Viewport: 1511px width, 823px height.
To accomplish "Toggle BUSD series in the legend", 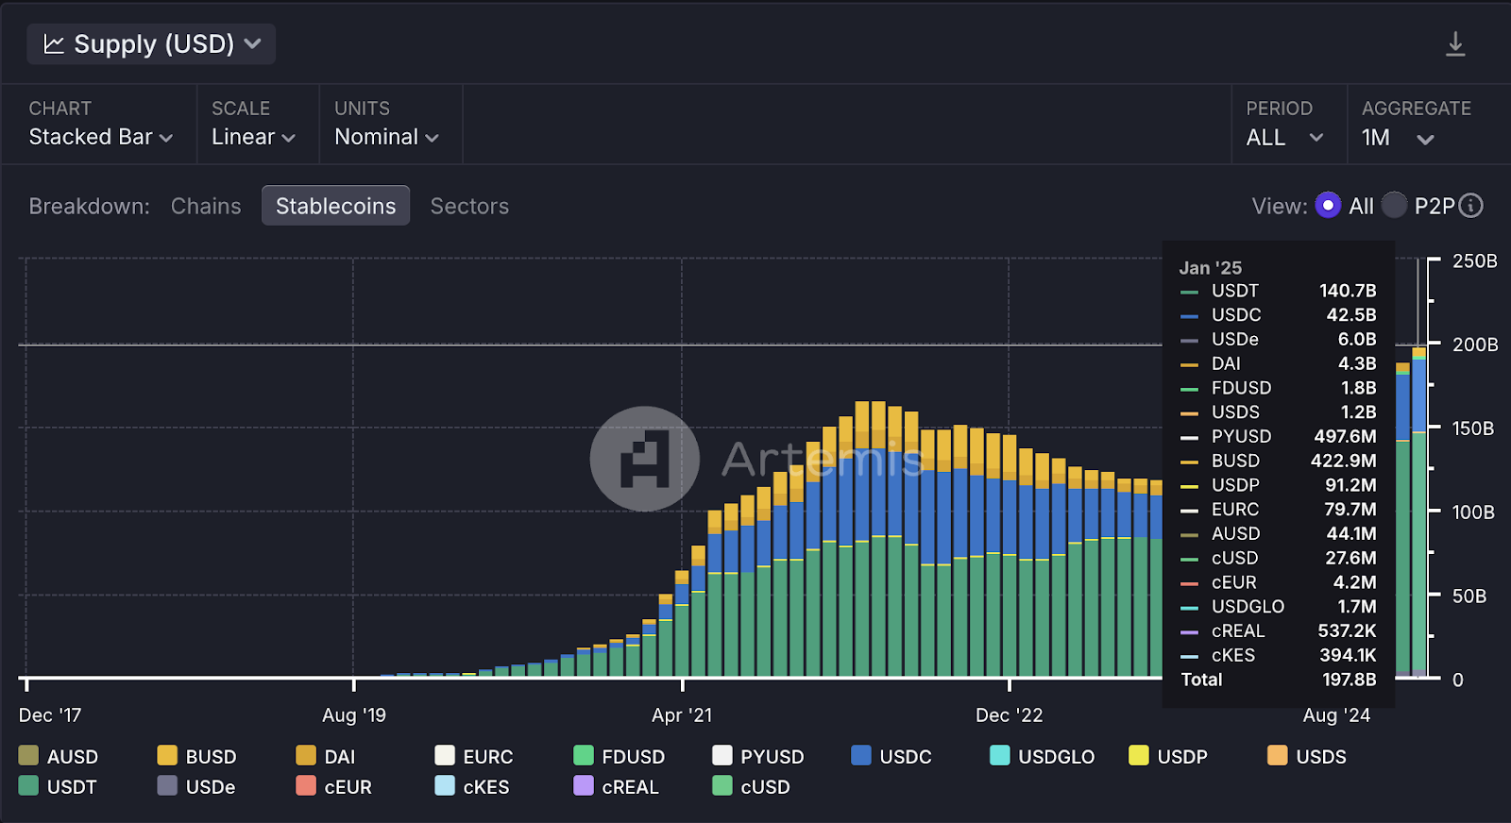I will 196,756.
